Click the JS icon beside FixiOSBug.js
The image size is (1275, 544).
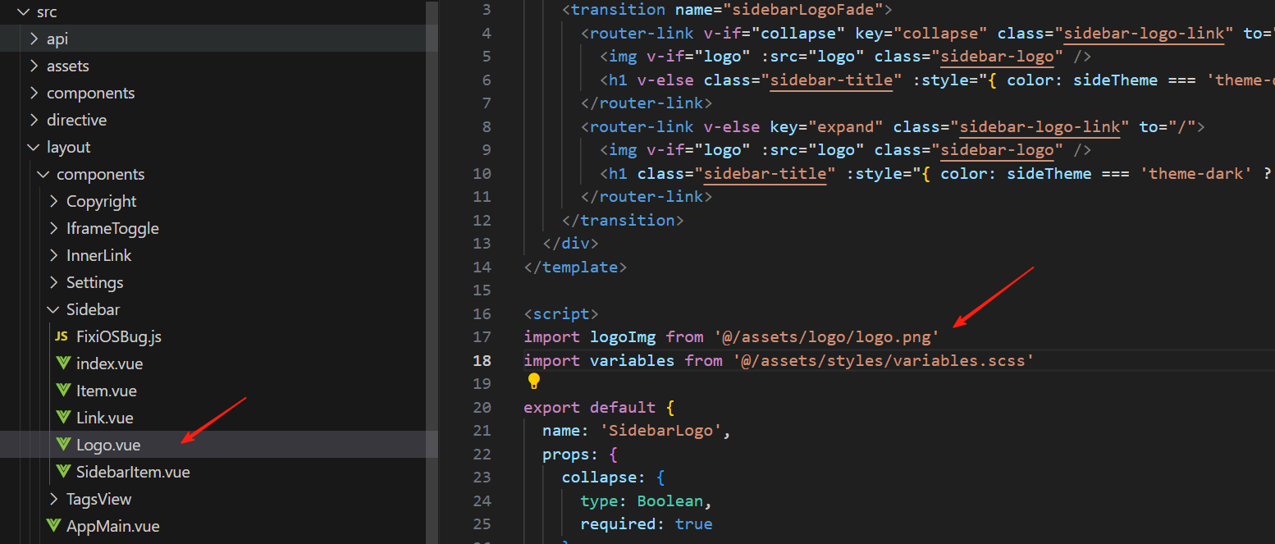click(x=62, y=336)
